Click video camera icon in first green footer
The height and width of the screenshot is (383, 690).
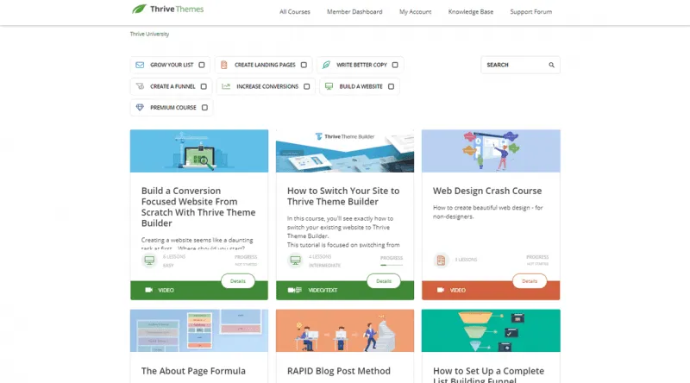[x=148, y=290]
